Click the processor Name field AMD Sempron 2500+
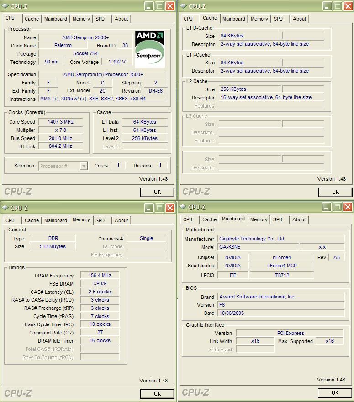Viewport: 354px width, 402px height. pos(85,37)
